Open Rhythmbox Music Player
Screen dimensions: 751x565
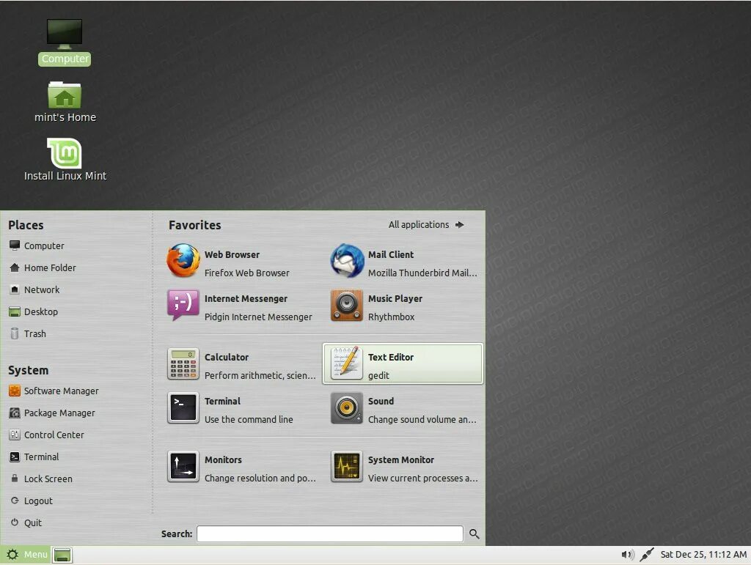pos(403,308)
